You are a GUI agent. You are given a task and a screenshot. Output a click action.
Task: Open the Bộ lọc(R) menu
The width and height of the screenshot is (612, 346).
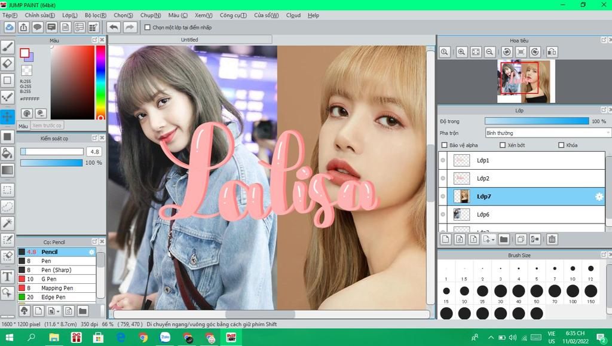click(x=96, y=15)
